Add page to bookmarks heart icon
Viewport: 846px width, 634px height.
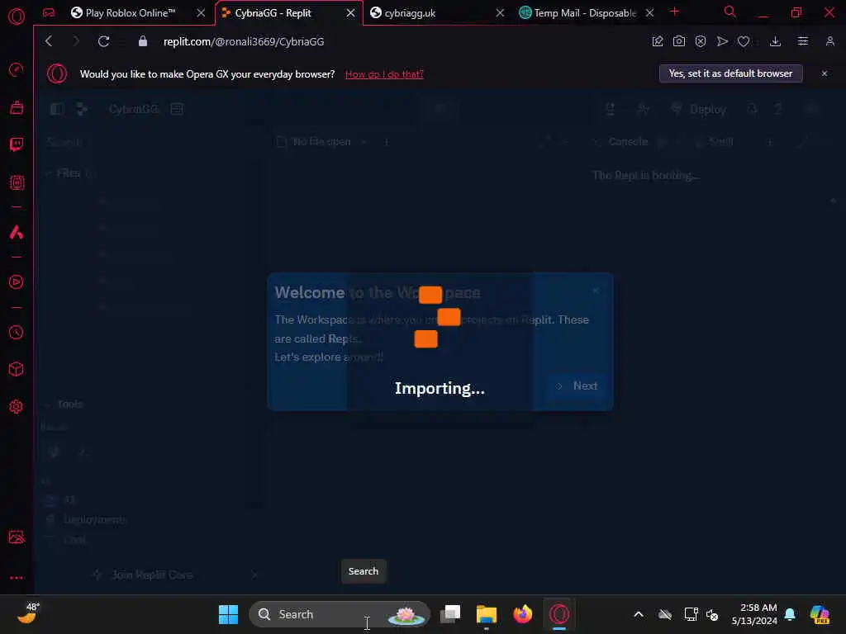[744, 41]
